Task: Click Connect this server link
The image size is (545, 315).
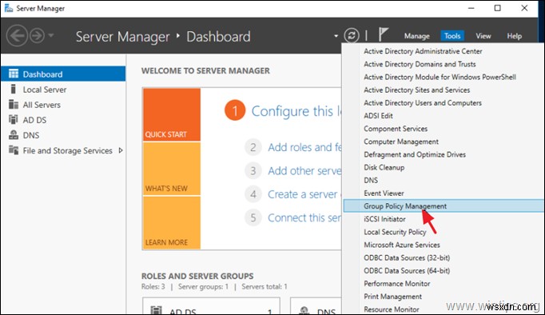Action: tap(304, 218)
